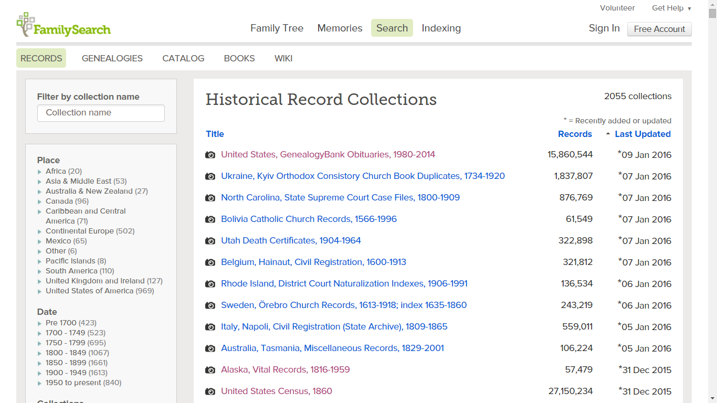Expand United States of America filter

[x=39, y=291]
